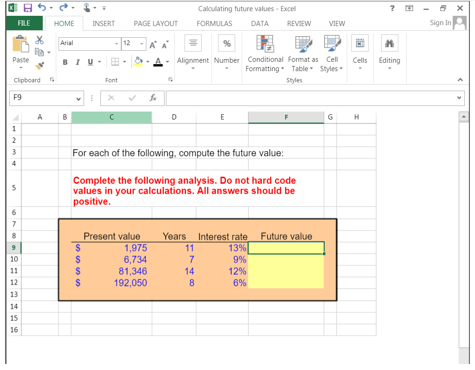Click the Sign In link
The image size is (475, 370).
click(440, 22)
